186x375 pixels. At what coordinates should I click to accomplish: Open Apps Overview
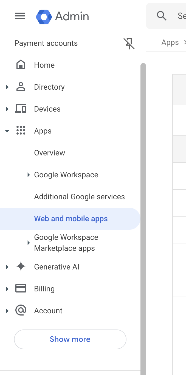(x=50, y=153)
